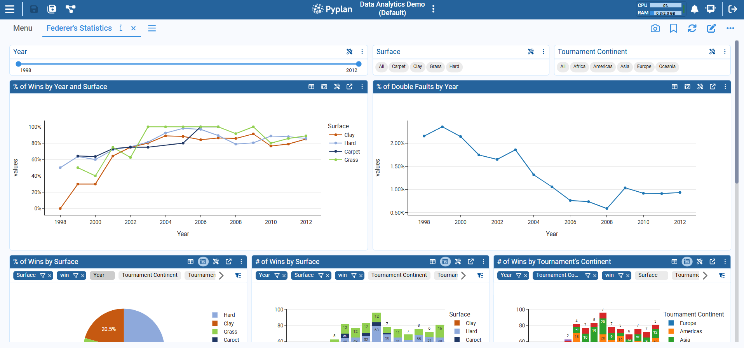Refresh the dashboard using reload icon
The width and height of the screenshot is (744, 348).
coord(692,28)
